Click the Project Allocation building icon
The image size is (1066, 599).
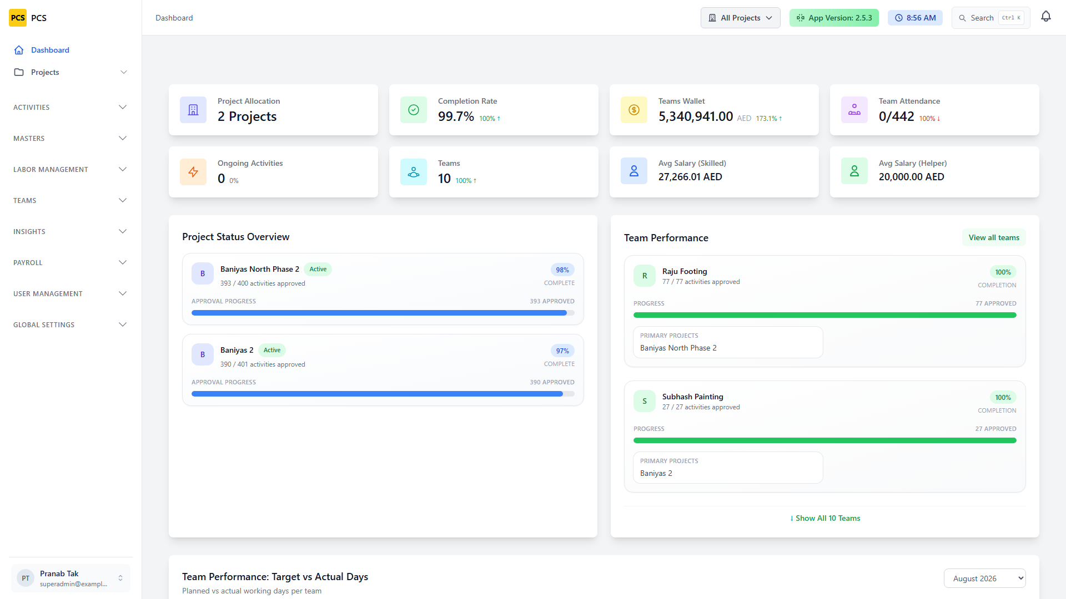(193, 110)
